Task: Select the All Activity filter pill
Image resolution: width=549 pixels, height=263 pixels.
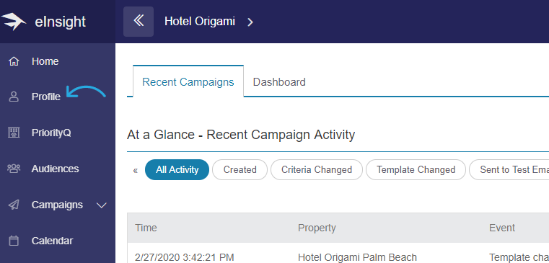Action: 177,170
